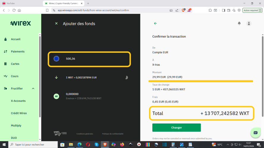264x148 pixels.
Task: Click the Wirex logo
Action: coord(20,23)
